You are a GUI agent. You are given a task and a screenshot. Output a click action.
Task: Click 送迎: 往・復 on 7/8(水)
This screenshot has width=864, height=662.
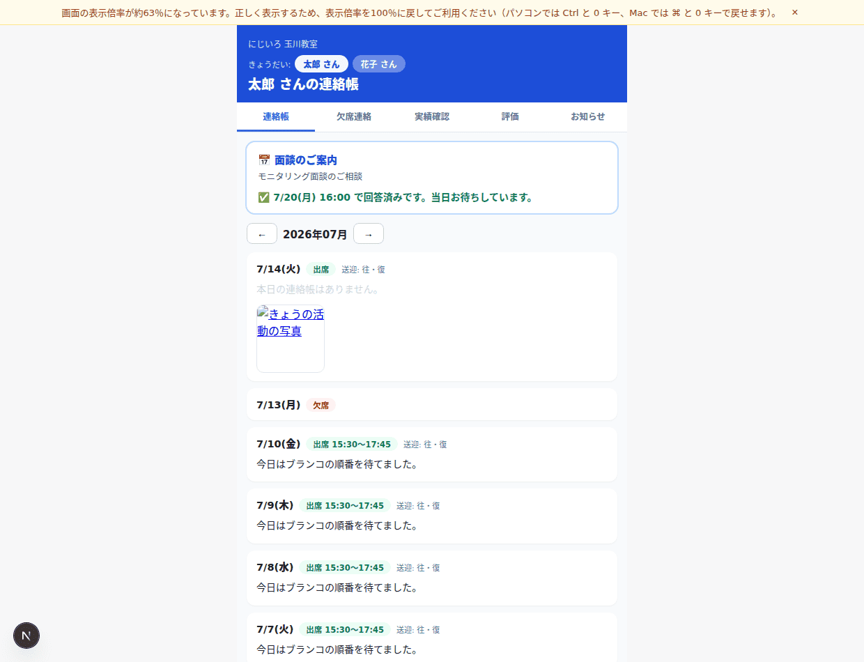(x=418, y=568)
